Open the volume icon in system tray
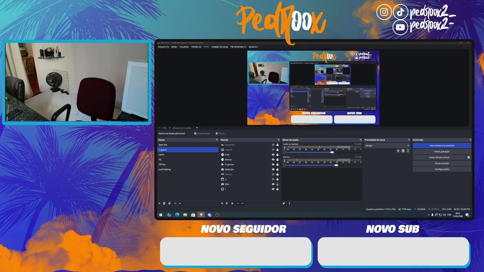 (444, 215)
